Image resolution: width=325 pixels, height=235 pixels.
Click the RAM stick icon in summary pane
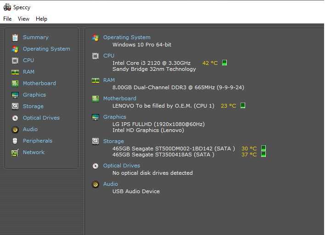(95, 80)
